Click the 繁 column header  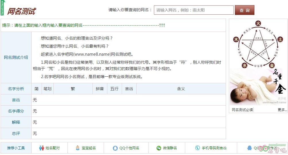73,89
